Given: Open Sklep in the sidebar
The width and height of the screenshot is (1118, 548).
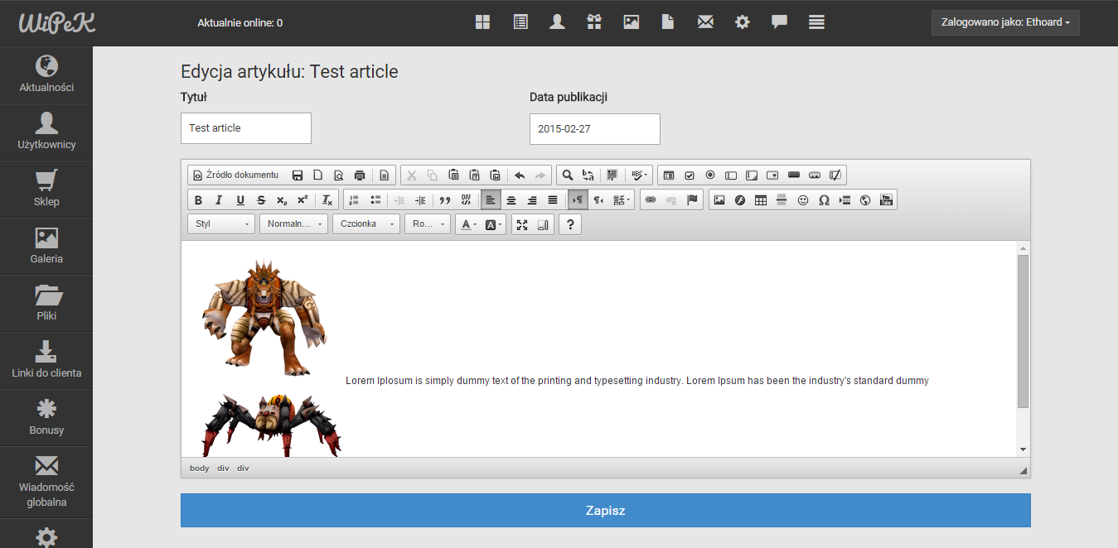Looking at the screenshot, I should tap(46, 190).
